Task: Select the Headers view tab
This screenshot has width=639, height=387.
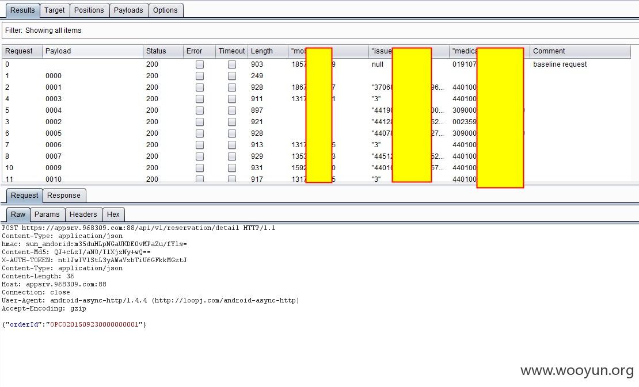Action: [83, 214]
